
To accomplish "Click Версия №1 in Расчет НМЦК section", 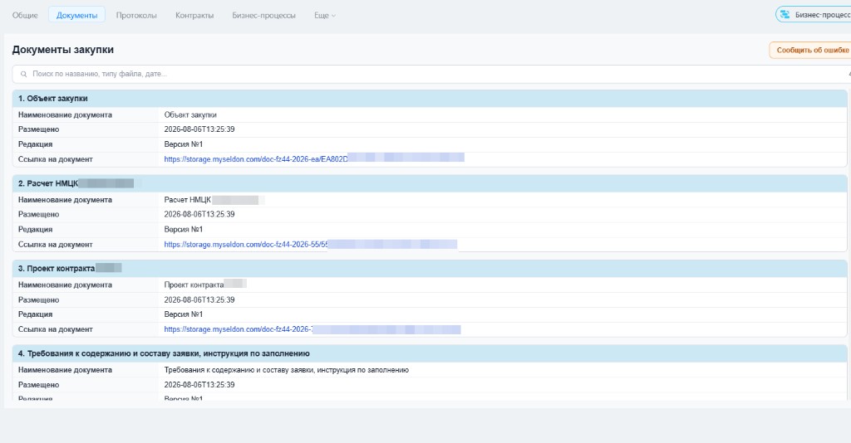I will click(x=184, y=229).
